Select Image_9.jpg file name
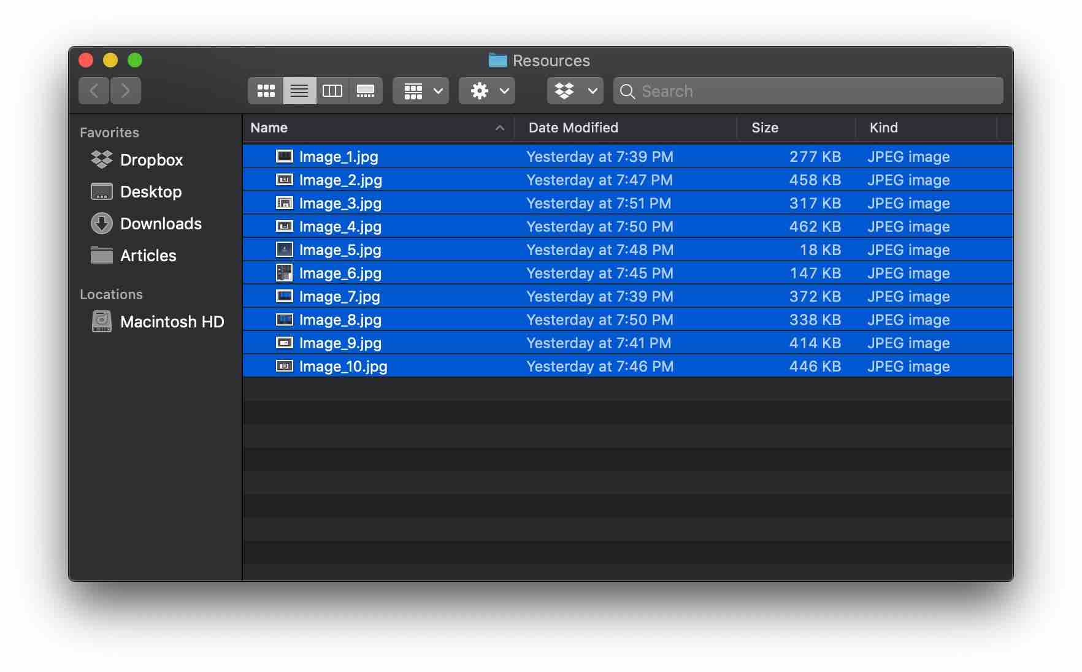1082x672 pixels. tap(340, 343)
